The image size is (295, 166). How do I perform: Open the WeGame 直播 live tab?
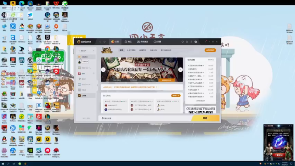pos(157,42)
